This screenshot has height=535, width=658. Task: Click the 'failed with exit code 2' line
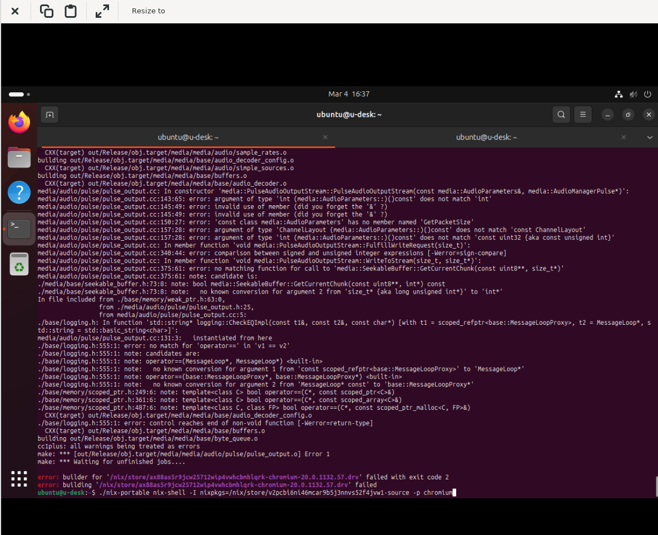pos(244,477)
